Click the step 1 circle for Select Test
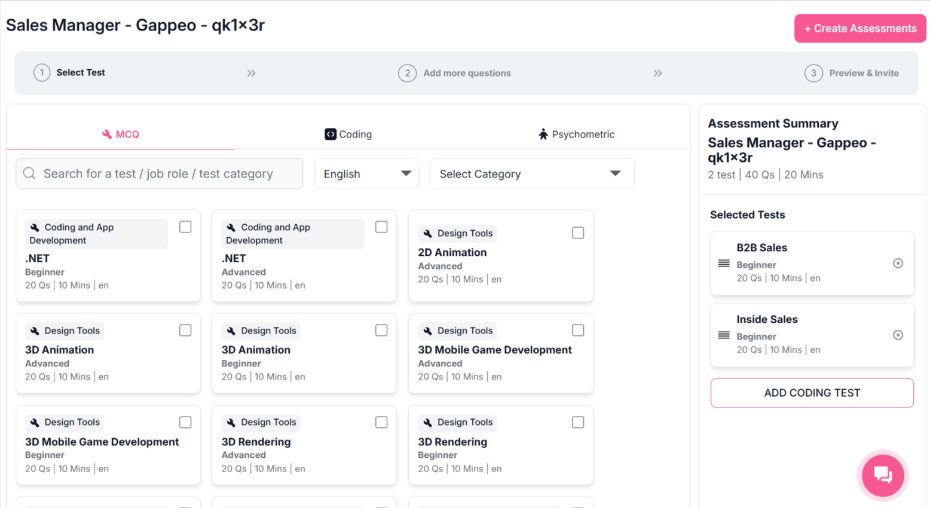 pos(42,73)
